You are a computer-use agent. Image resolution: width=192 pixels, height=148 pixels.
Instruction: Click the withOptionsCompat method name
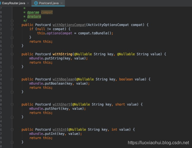[69, 25]
